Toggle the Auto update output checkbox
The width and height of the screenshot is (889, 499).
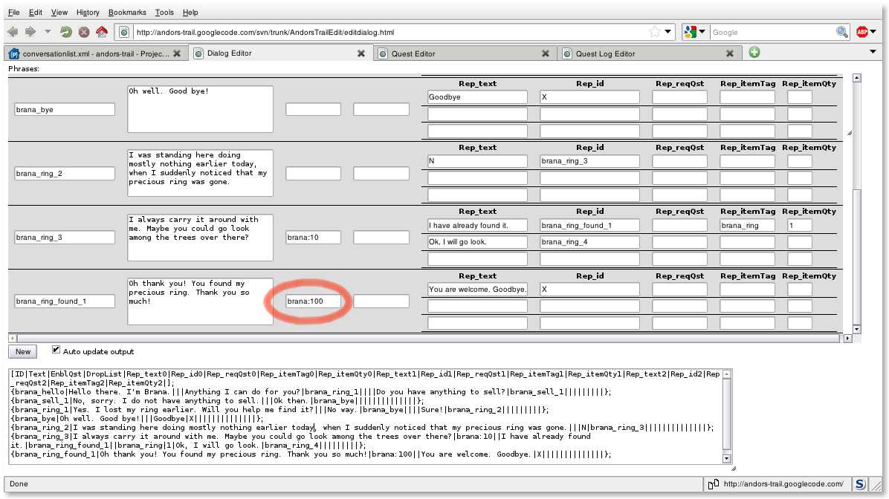pos(56,350)
